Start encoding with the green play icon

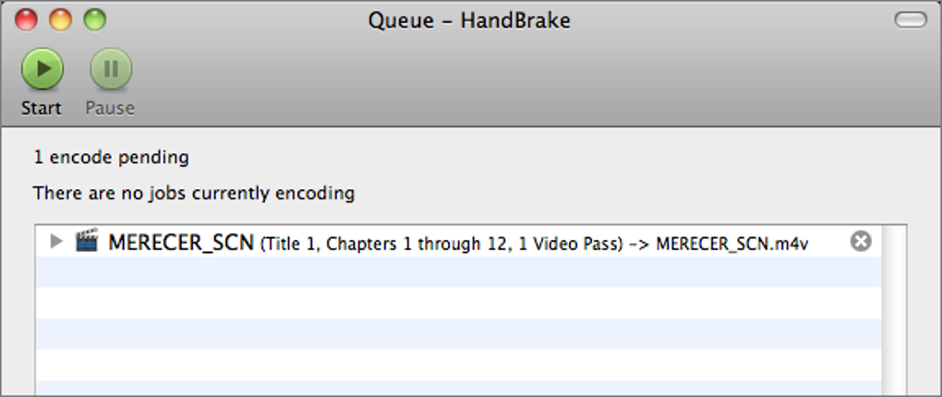42,68
